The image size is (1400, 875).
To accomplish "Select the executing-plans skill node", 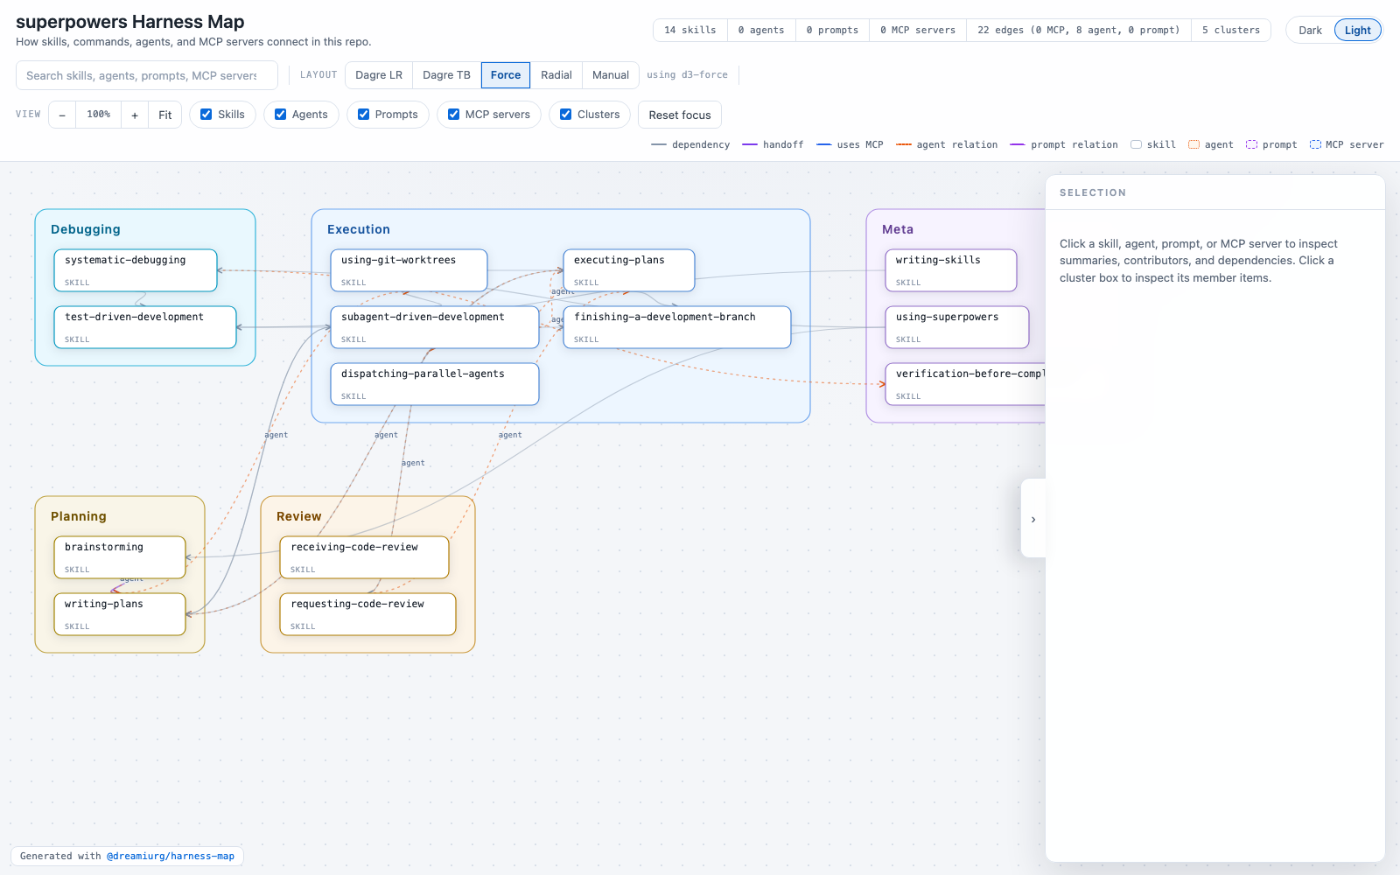I will (629, 270).
